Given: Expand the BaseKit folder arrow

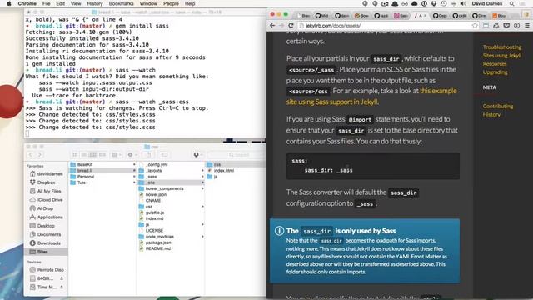Looking at the screenshot, I should 134,165.
